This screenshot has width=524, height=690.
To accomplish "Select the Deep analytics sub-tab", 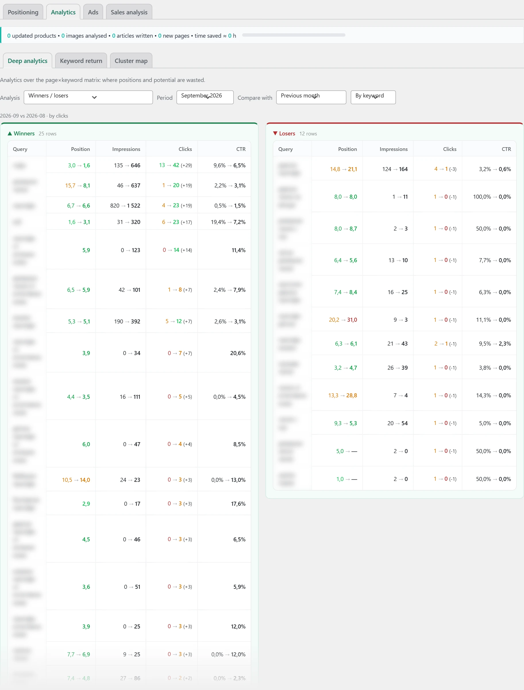I will coord(28,61).
